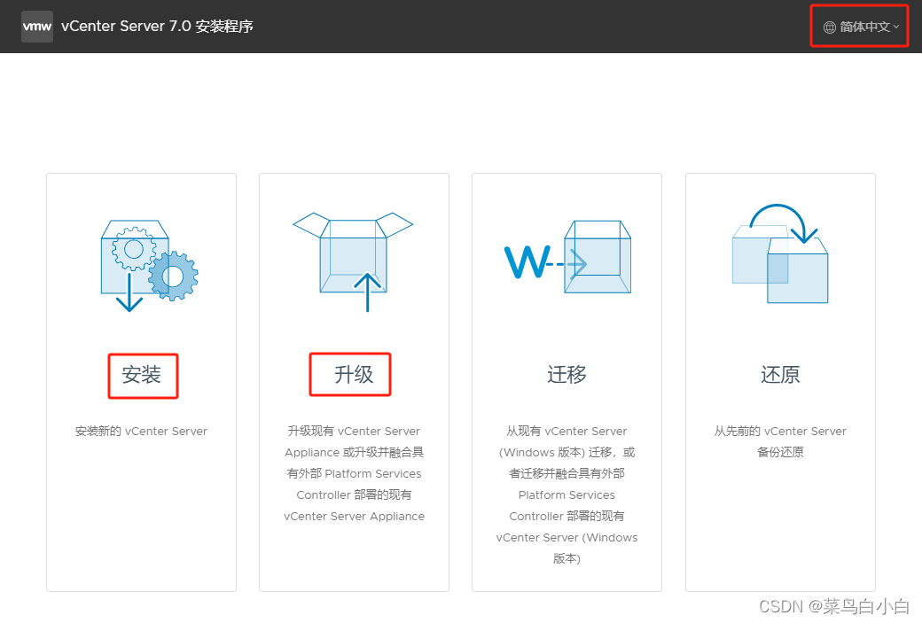Click description starting '从现有 vCenter Server'
This screenshot has height=623, width=922.
click(x=566, y=495)
